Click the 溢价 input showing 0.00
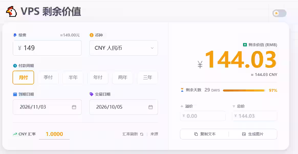The width and height of the screenshot is (298, 154). [203, 116]
